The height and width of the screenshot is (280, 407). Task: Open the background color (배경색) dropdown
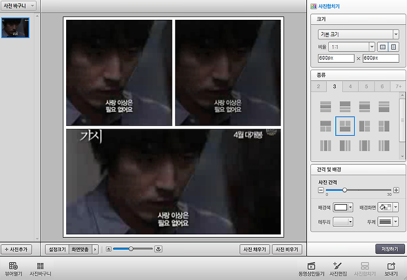(x=350, y=207)
